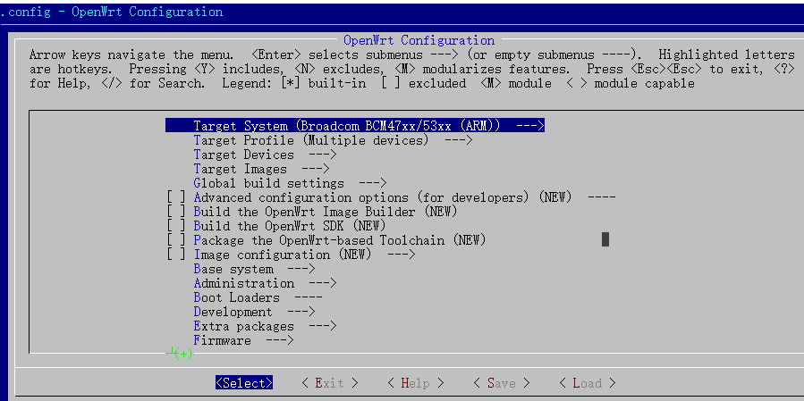Click the .config - OpenWrt Configuration header
The image size is (804, 401).
(111, 12)
